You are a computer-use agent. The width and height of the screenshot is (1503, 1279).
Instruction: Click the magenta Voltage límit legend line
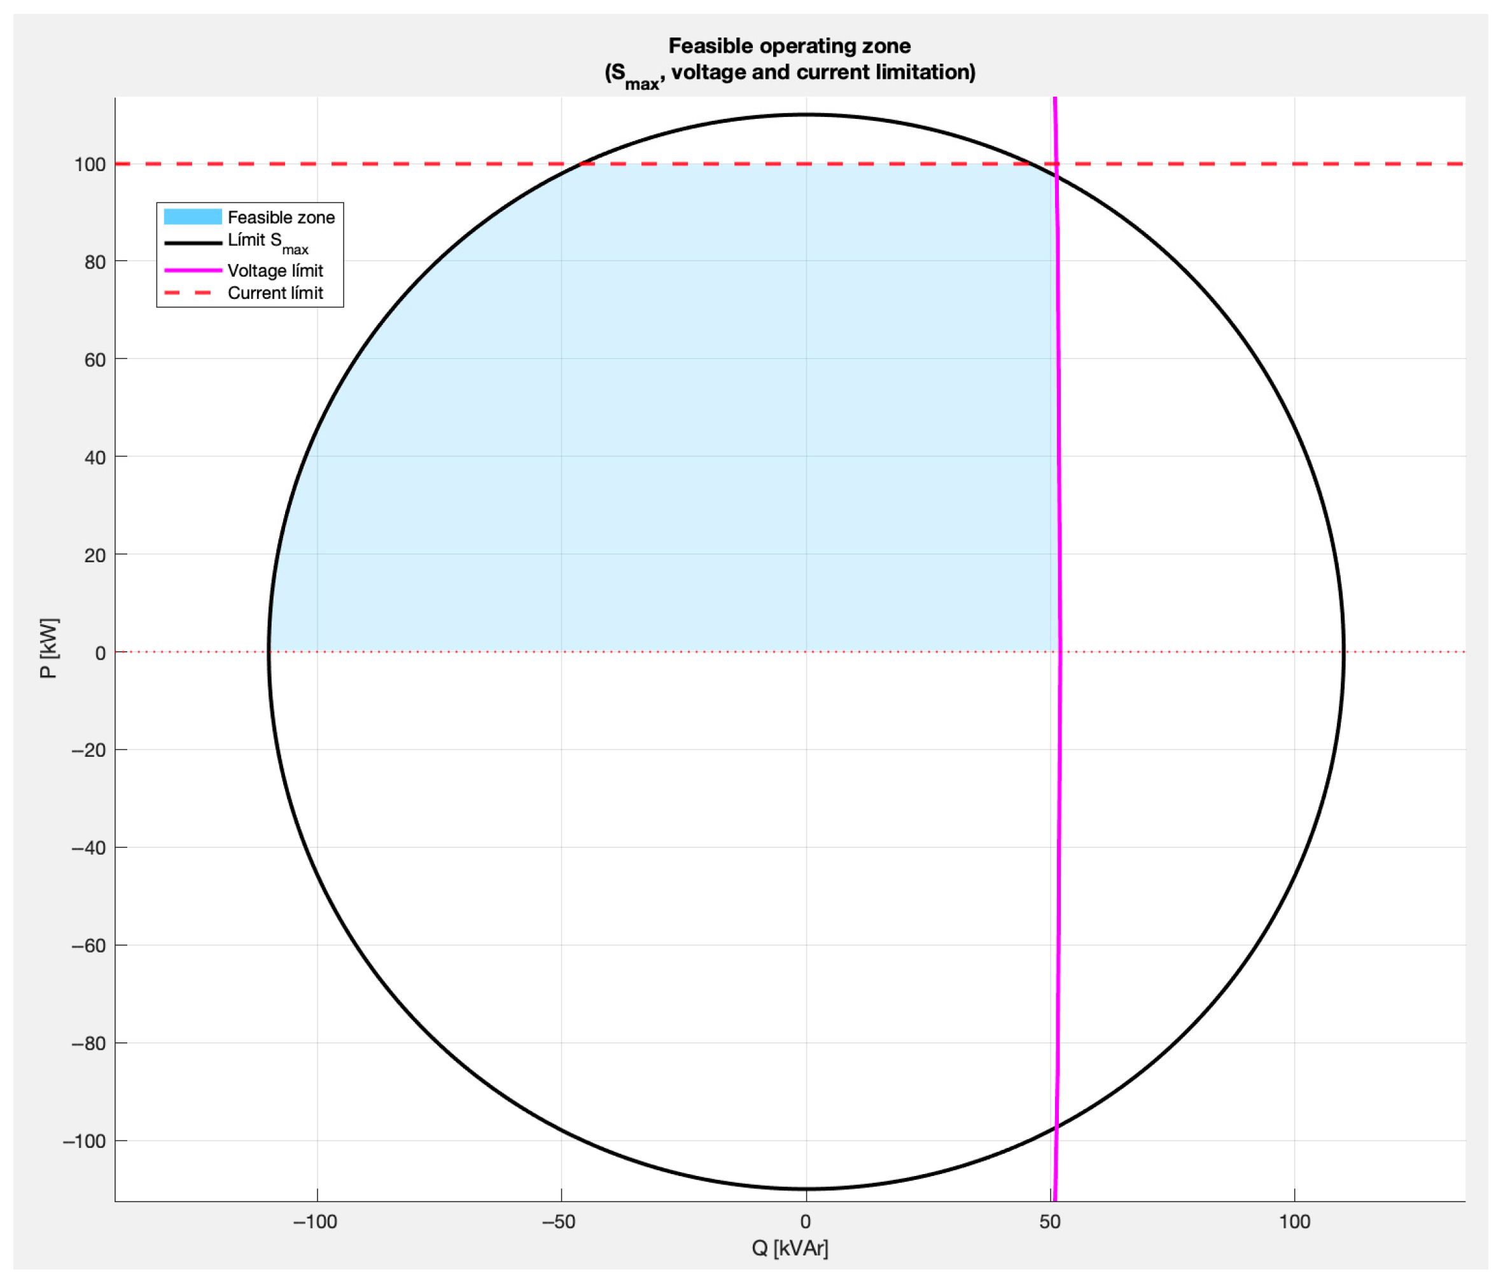click(x=192, y=270)
